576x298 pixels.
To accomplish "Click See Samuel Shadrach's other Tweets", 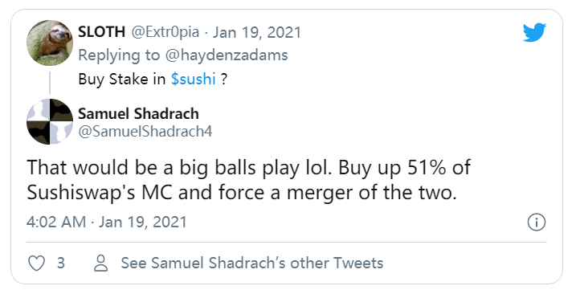I will (x=252, y=263).
